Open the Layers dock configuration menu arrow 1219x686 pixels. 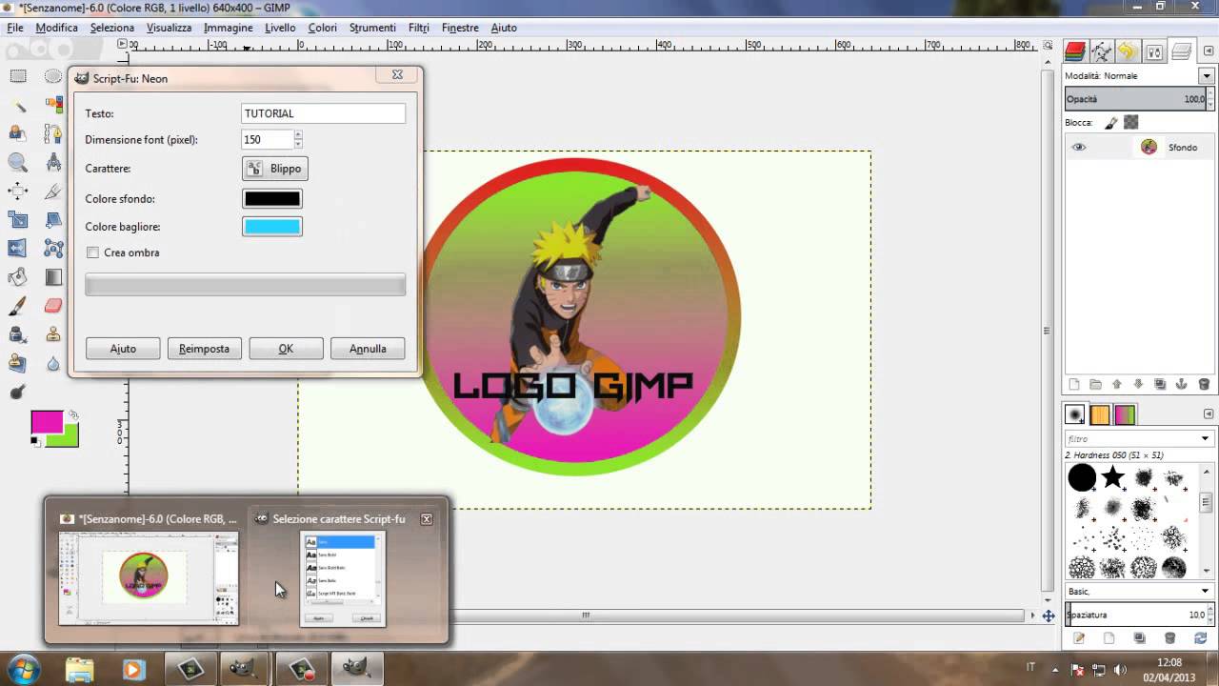coord(1209,51)
